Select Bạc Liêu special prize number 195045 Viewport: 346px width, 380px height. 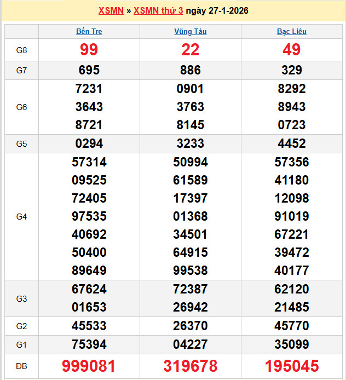pos(291,366)
